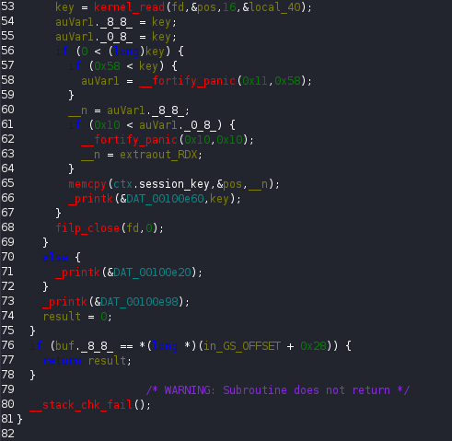This screenshot has width=452, height=441.
Task: Open DAT_00100e60 reference
Action: [165, 199]
